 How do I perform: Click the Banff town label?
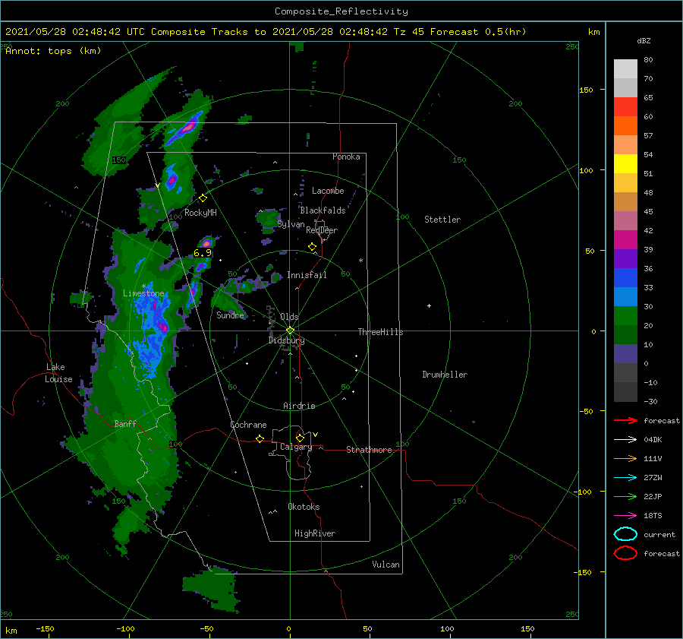pos(125,424)
